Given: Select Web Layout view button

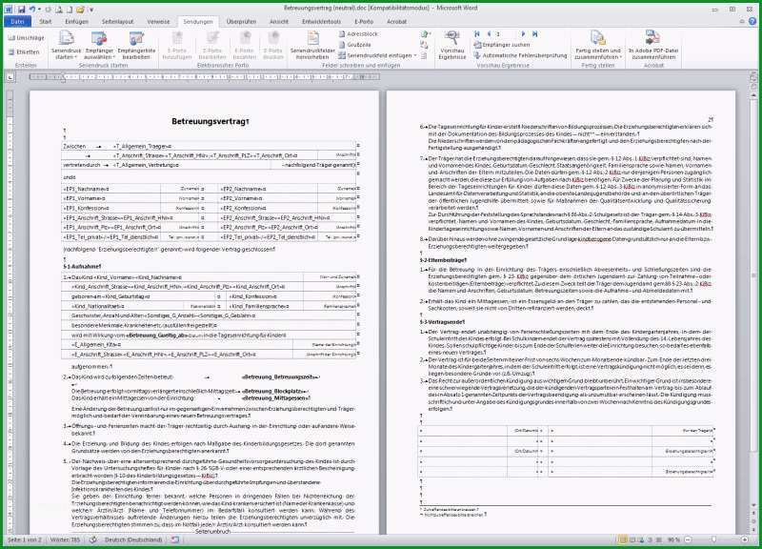Looking at the screenshot, I should click(x=641, y=539).
